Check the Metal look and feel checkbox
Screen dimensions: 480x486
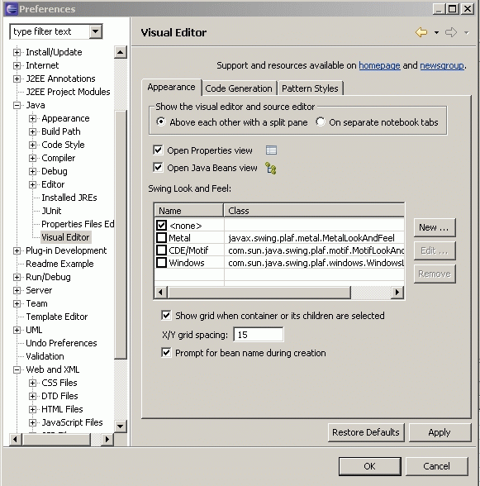(161, 238)
